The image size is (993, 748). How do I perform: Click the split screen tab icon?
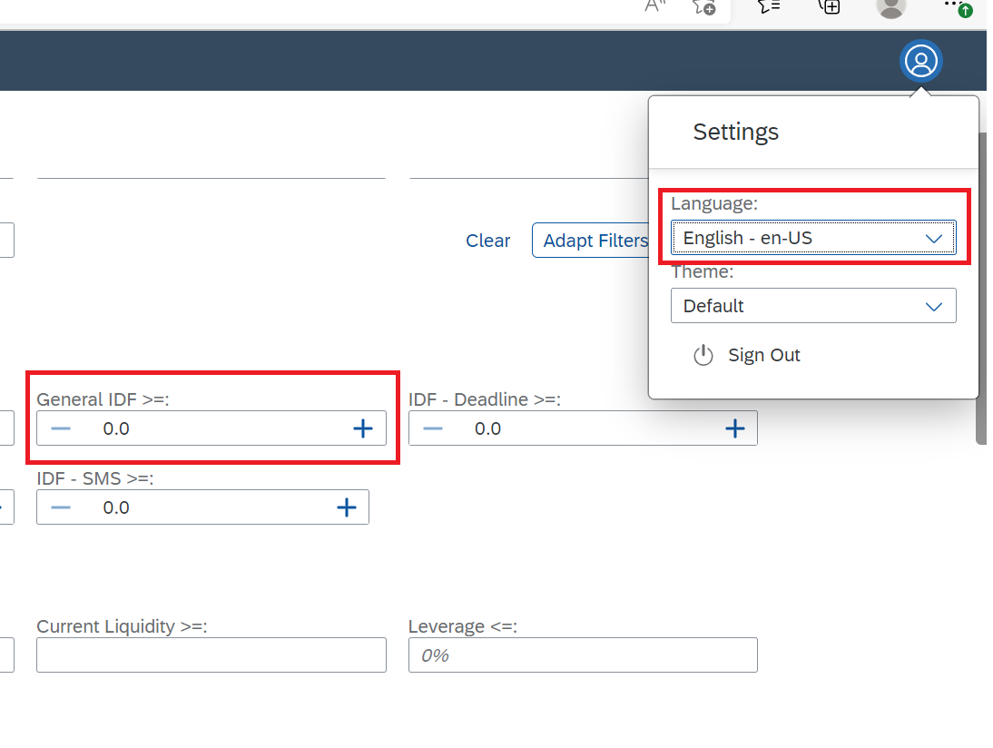[828, 7]
